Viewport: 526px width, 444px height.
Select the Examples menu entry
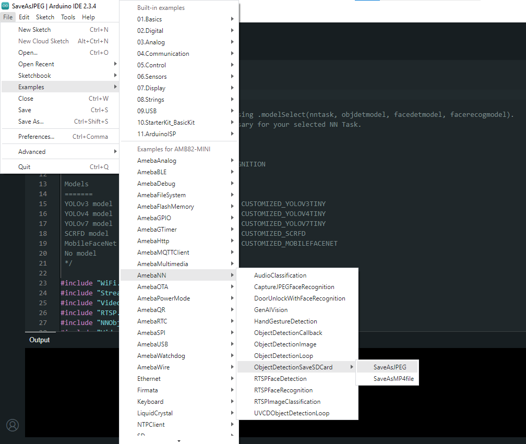click(60, 87)
